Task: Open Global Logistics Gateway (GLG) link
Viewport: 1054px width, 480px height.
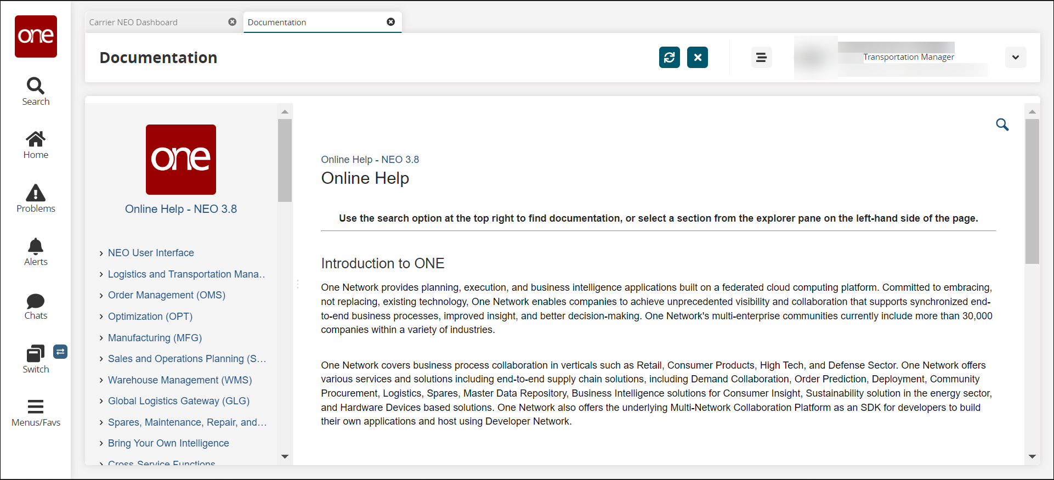Action: pos(179,401)
